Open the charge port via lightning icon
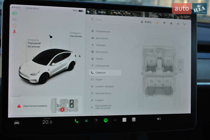The image size is (210, 140). pos(80,56)
